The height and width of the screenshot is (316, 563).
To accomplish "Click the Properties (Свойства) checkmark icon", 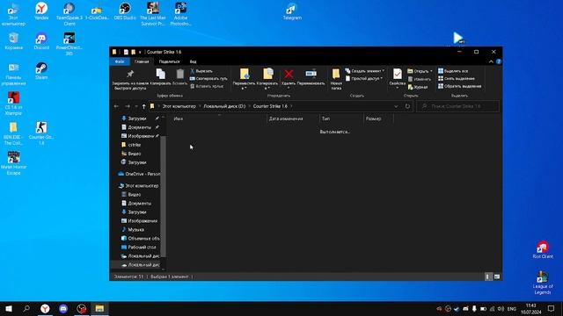I will coord(397,74).
